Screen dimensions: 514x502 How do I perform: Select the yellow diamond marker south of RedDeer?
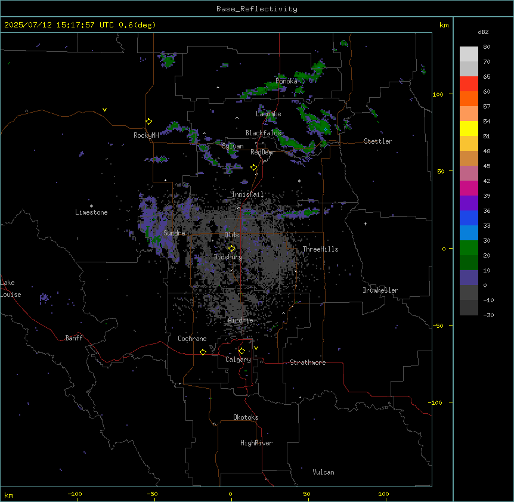254,168
